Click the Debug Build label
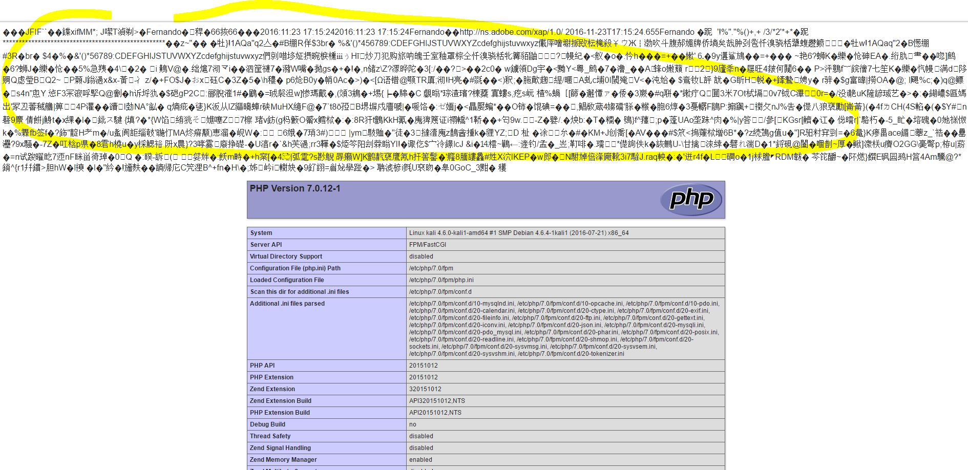Screen dimensions: 968x470 tap(267, 424)
